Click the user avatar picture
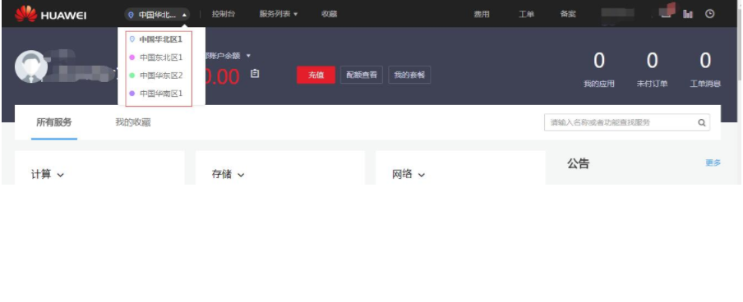 pos(31,66)
